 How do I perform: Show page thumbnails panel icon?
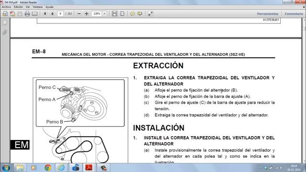tap(5, 22)
